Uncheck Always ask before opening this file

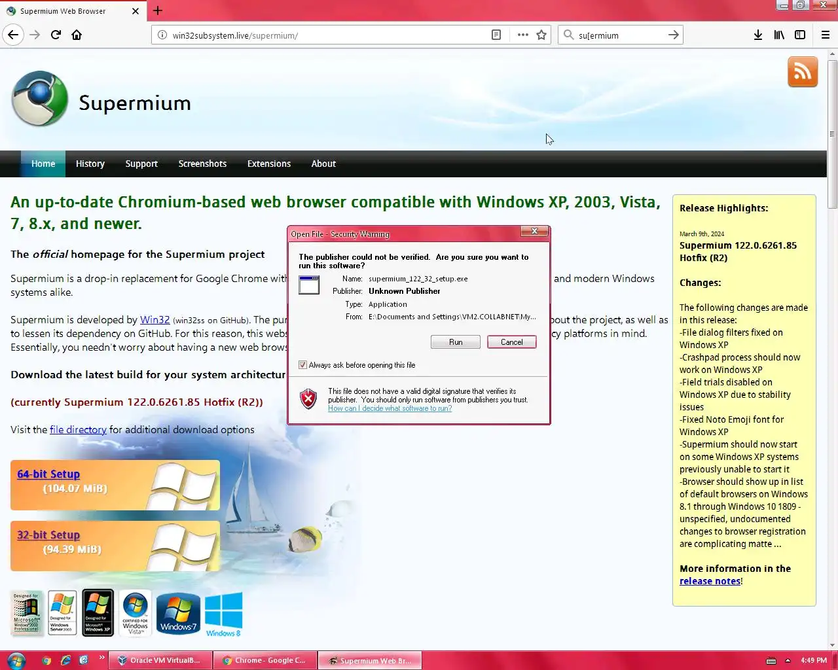point(302,365)
